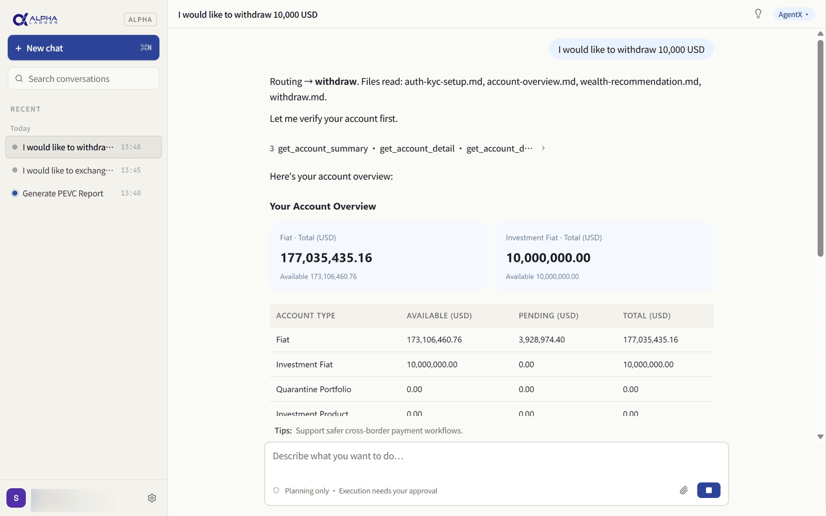The height and width of the screenshot is (516, 826).
Task: Stop generation with the square button
Action: click(x=709, y=490)
